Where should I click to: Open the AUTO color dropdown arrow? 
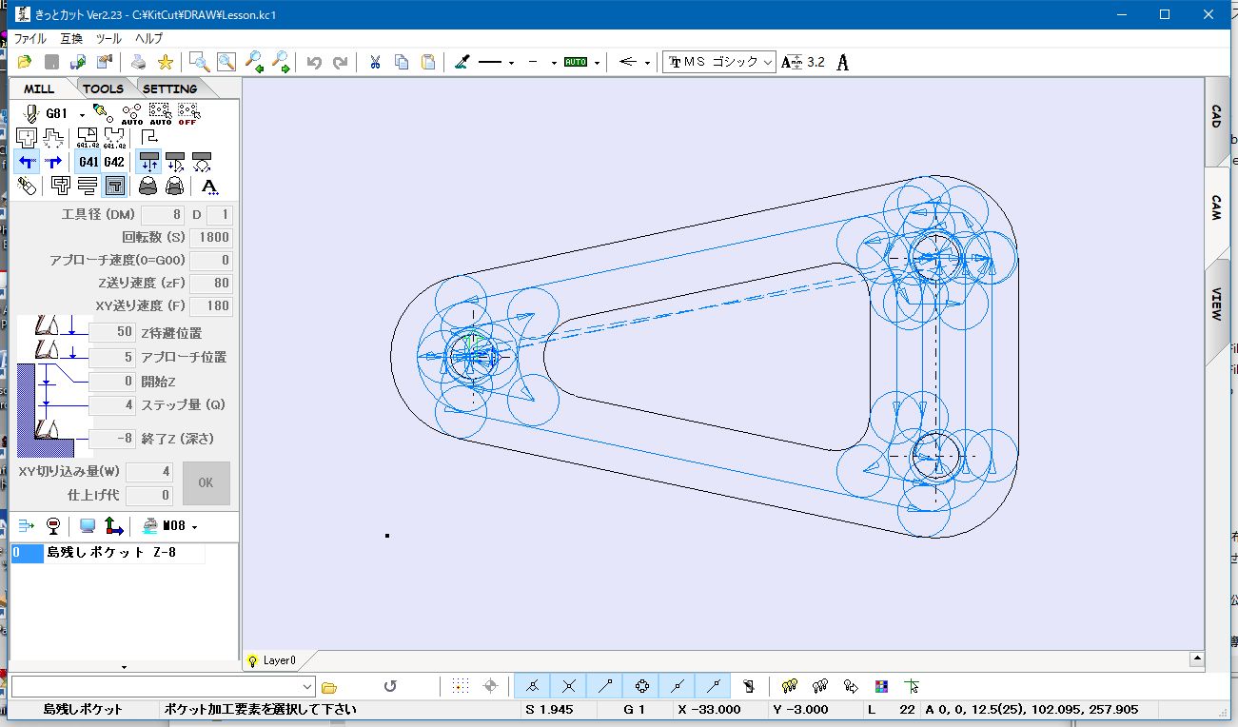597,63
